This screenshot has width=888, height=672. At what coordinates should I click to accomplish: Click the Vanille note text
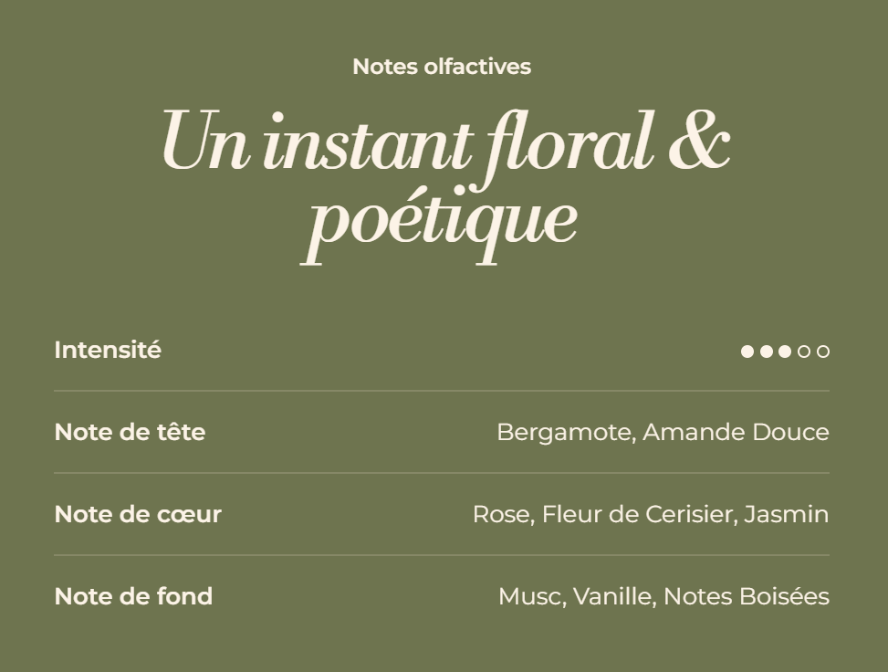(x=612, y=596)
